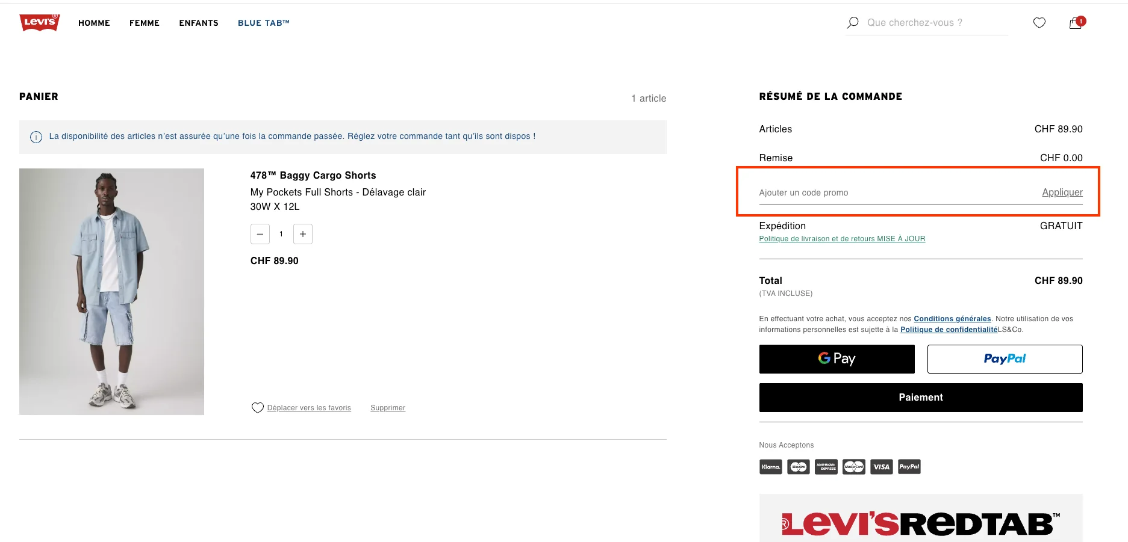1128x542 pixels.
Task: Click the bold Total amount 'CHF 89.90'
Action: (x=1059, y=281)
